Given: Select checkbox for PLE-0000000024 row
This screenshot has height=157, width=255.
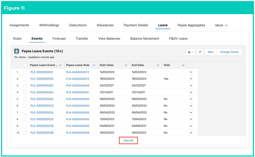Looking at the screenshot, I should pos(25,113).
